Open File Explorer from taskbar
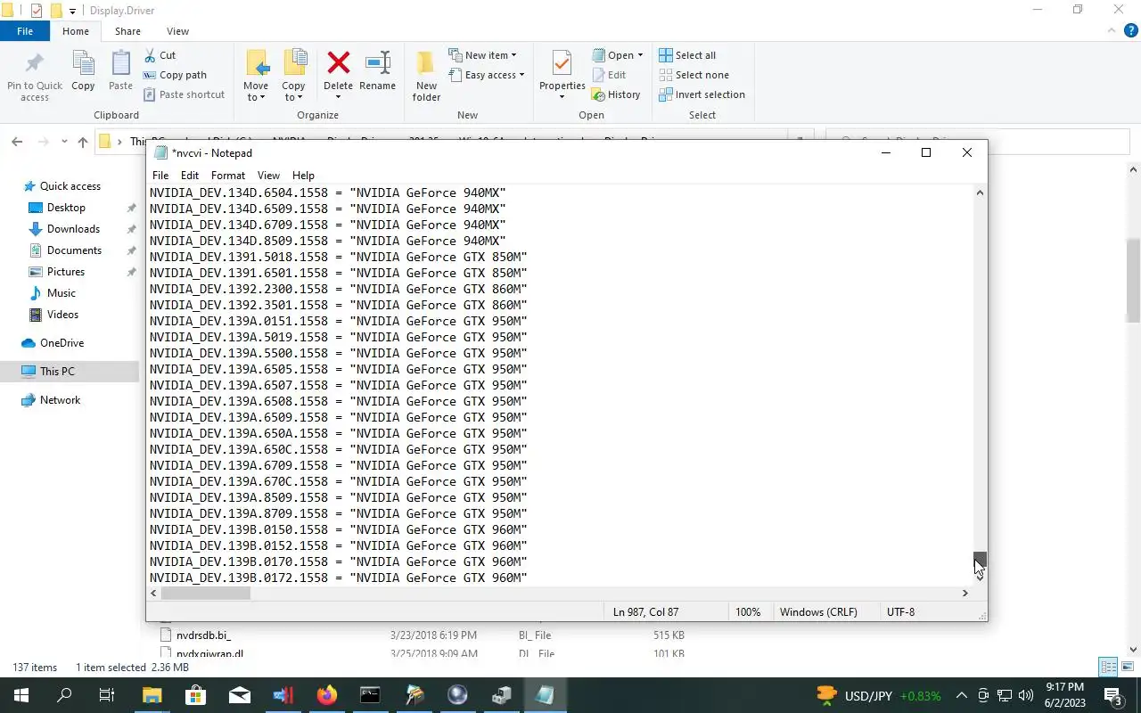Viewport: 1141px width, 713px height. click(152, 695)
